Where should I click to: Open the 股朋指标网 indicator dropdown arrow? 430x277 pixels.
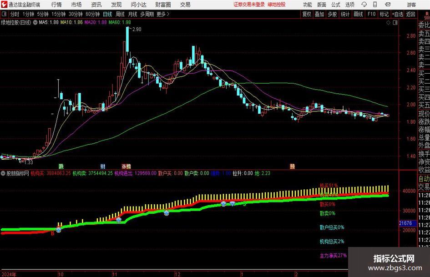[3, 173]
